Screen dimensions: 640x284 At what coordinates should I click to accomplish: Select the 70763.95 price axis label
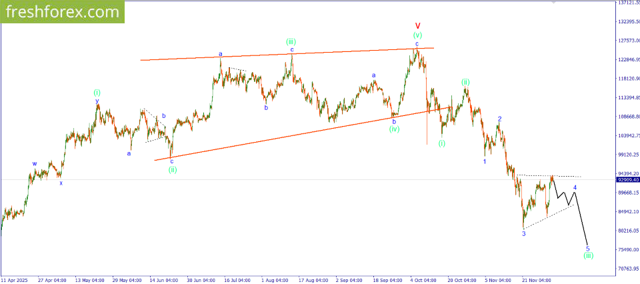627,269
